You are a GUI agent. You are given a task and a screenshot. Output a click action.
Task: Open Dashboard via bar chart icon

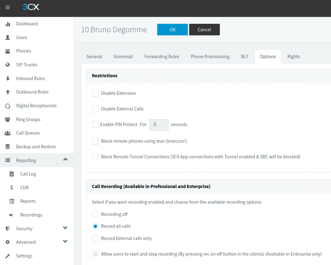(8, 24)
